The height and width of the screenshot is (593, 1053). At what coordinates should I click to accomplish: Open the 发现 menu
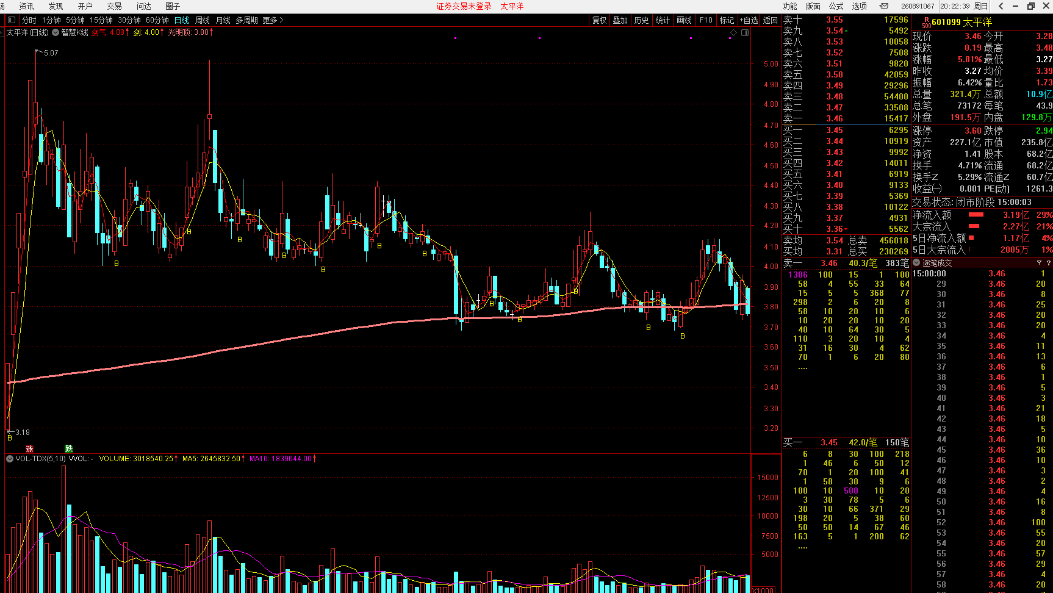coord(56,6)
